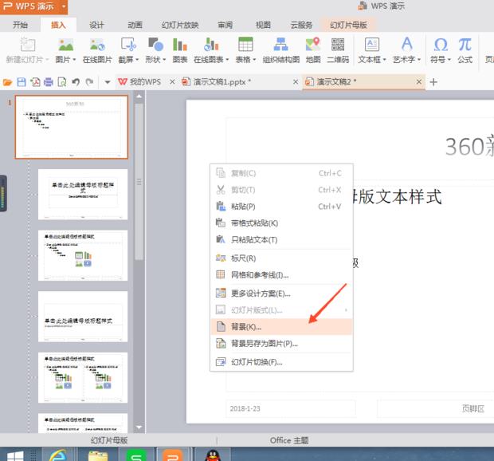Expand the 符号 dropdown arrow
Image resolution: width=494 pixels, height=461 pixels.
(x=449, y=60)
